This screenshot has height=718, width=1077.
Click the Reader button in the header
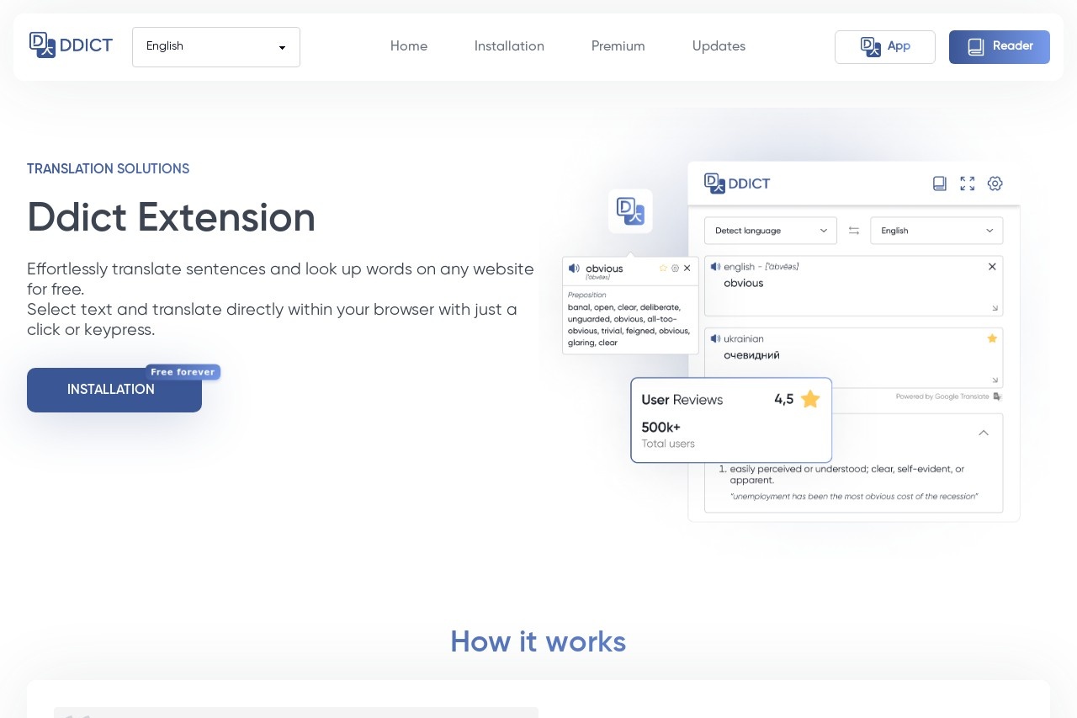1000,47
